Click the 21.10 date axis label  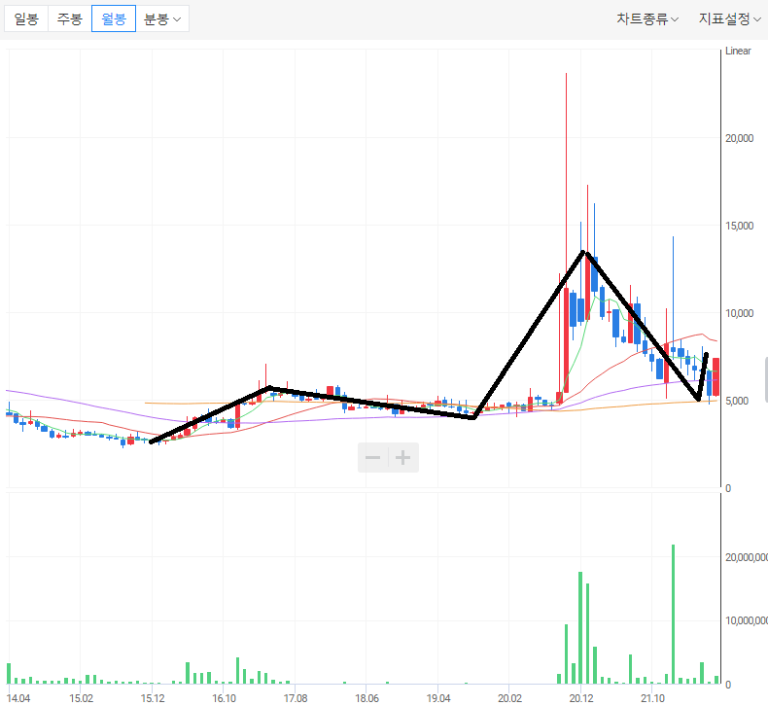click(652, 698)
